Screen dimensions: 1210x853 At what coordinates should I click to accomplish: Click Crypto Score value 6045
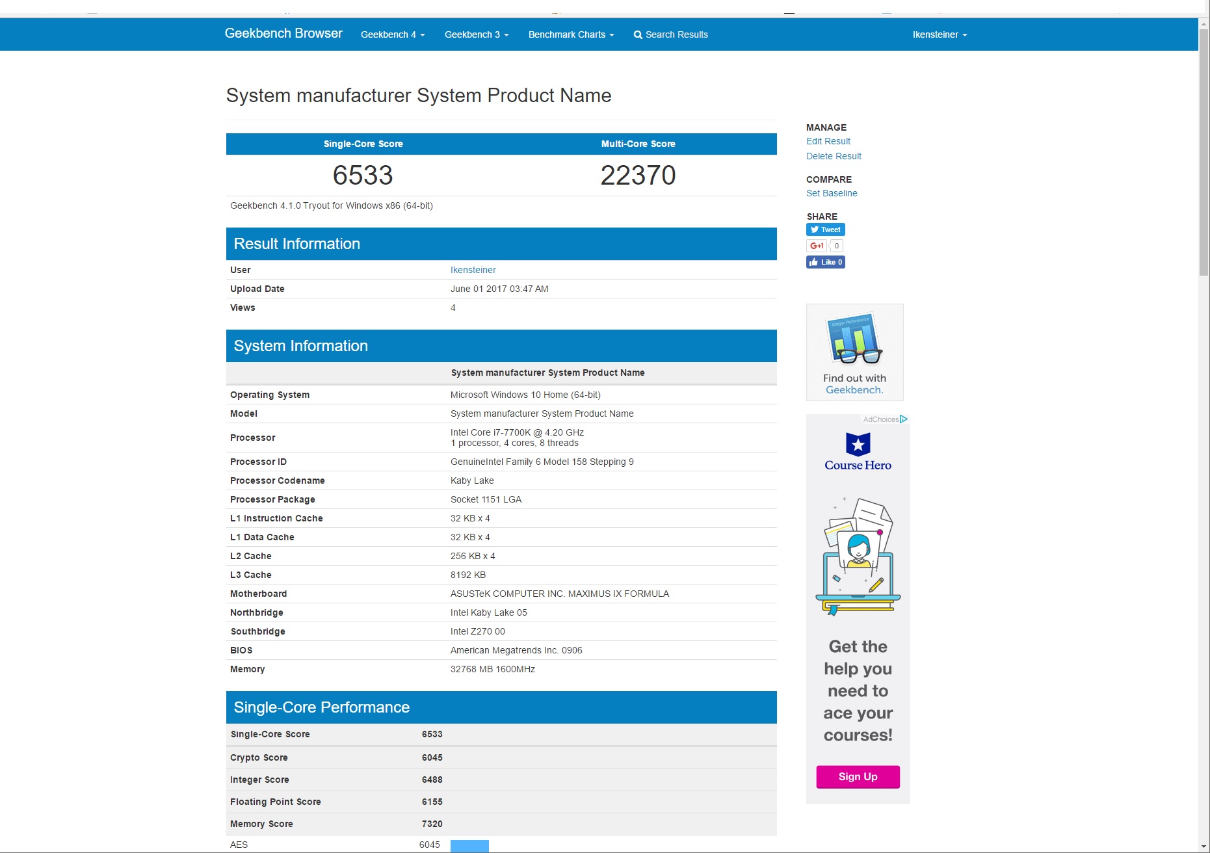click(432, 757)
